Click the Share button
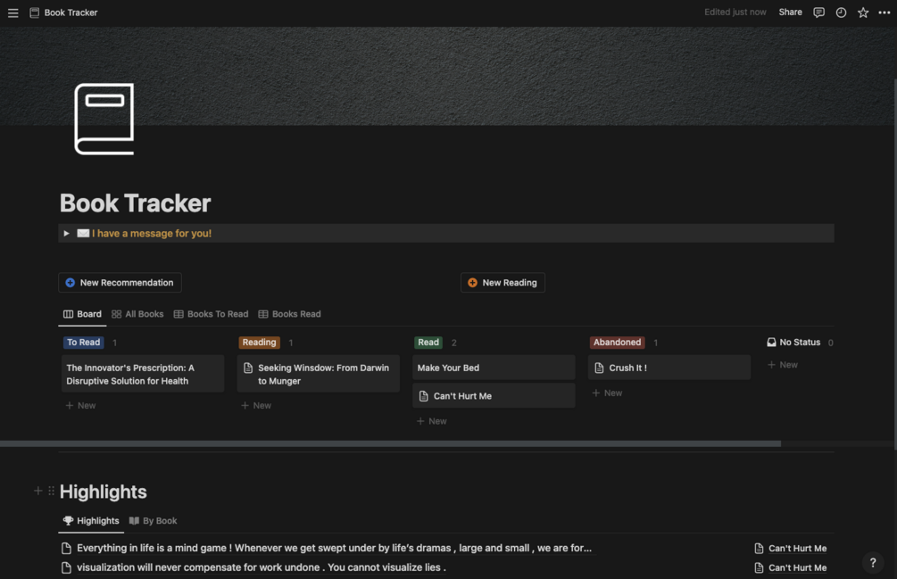The width and height of the screenshot is (897, 579). click(790, 12)
